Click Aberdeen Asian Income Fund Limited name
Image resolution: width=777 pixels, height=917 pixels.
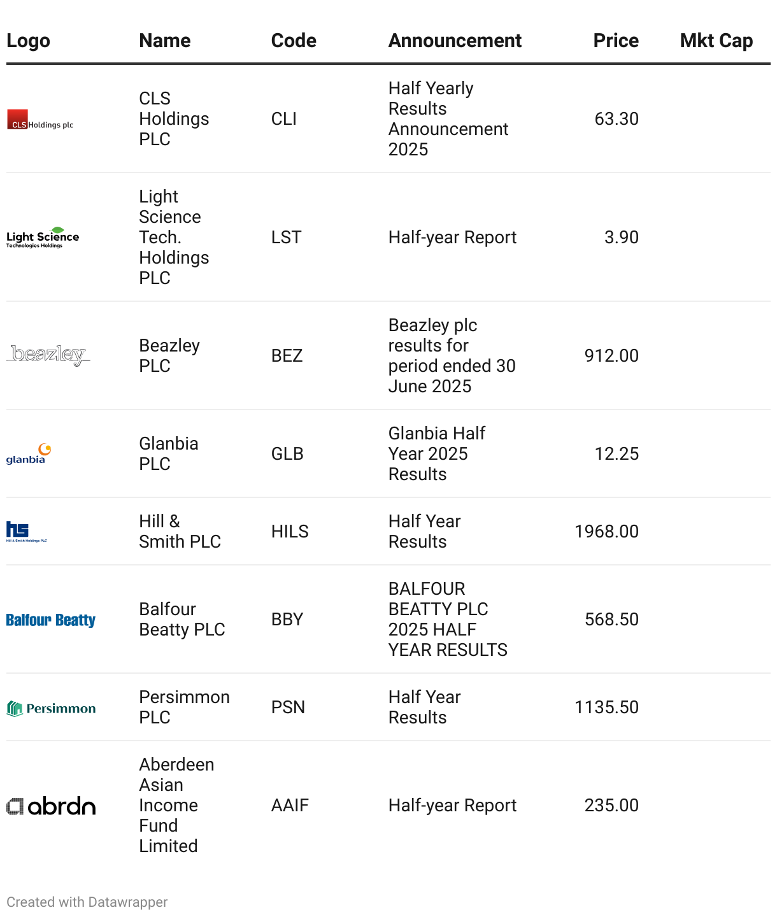pyautogui.click(x=177, y=806)
